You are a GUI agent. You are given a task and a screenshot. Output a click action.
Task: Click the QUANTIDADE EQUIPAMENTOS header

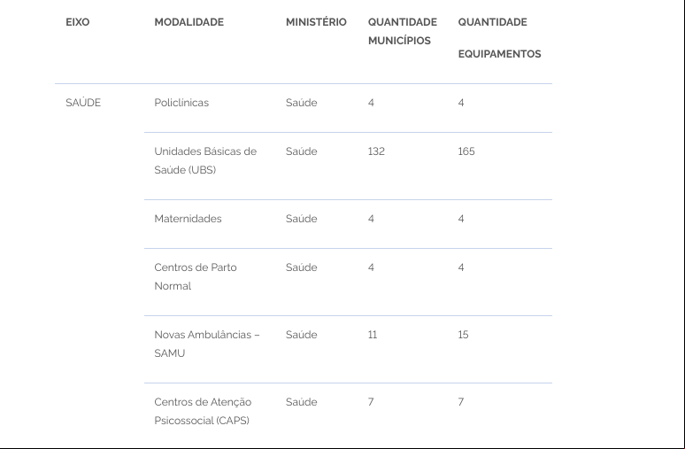499,37
